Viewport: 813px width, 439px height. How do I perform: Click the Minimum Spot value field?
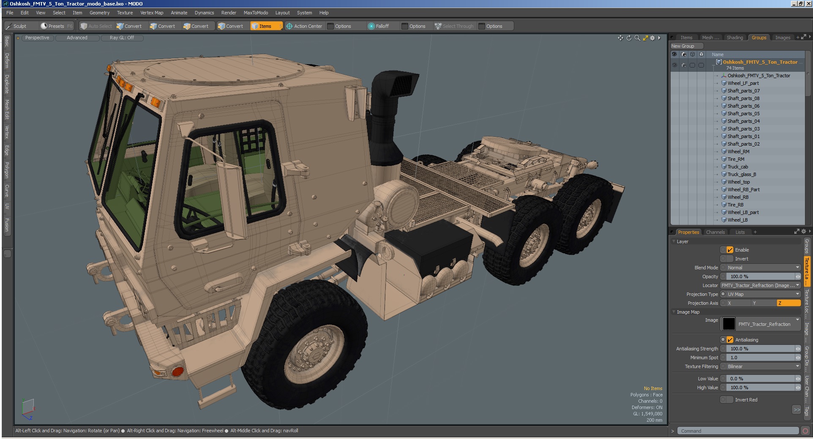point(763,358)
